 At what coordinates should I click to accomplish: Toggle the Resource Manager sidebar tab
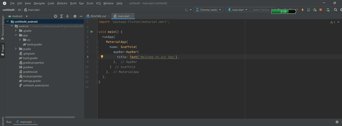[x=3, y=27]
